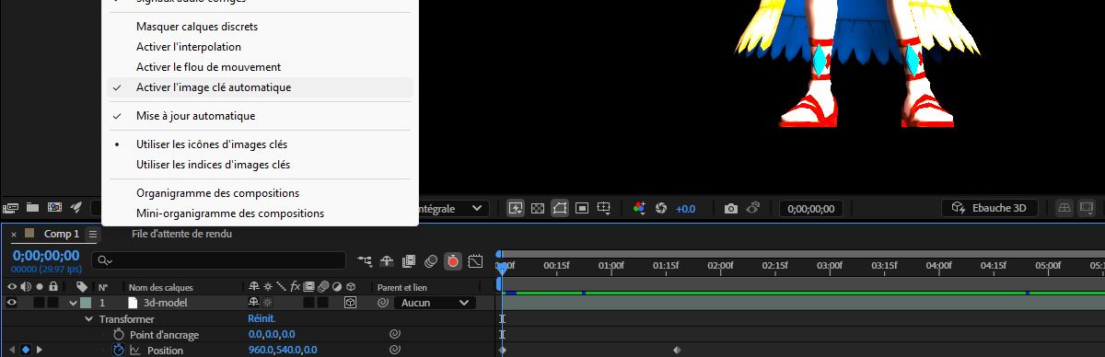The height and width of the screenshot is (357, 1105).
Task: Create new folder icon in project panel
Action: click(x=32, y=207)
